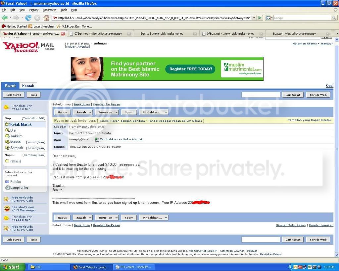This screenshot has width=339, height=271.
Task: Open the File menu
Action: (4, 10)
